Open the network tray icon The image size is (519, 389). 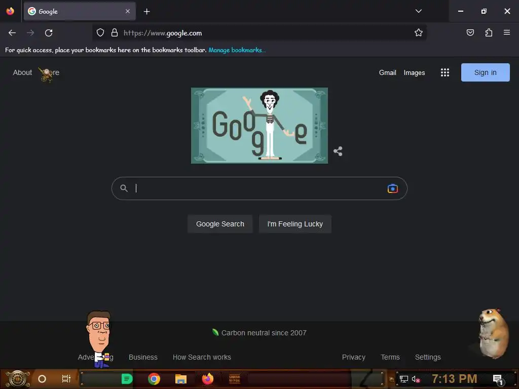pyautogui.click(x=403, y=379)
